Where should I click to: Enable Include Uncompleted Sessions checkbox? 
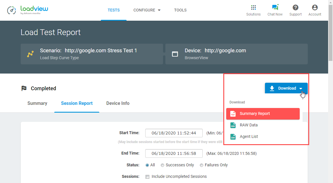pyautogui.click(x=147, y=177)
